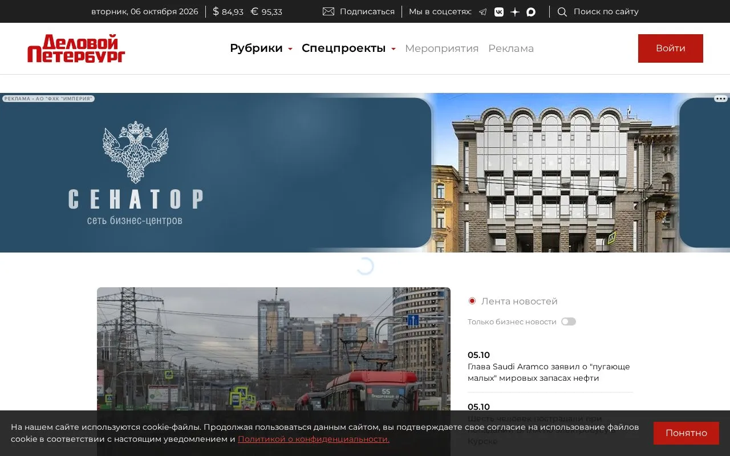The image size is (730, 456).
Task: Click the dollar rate 84,93
Action: pos(228,11)
